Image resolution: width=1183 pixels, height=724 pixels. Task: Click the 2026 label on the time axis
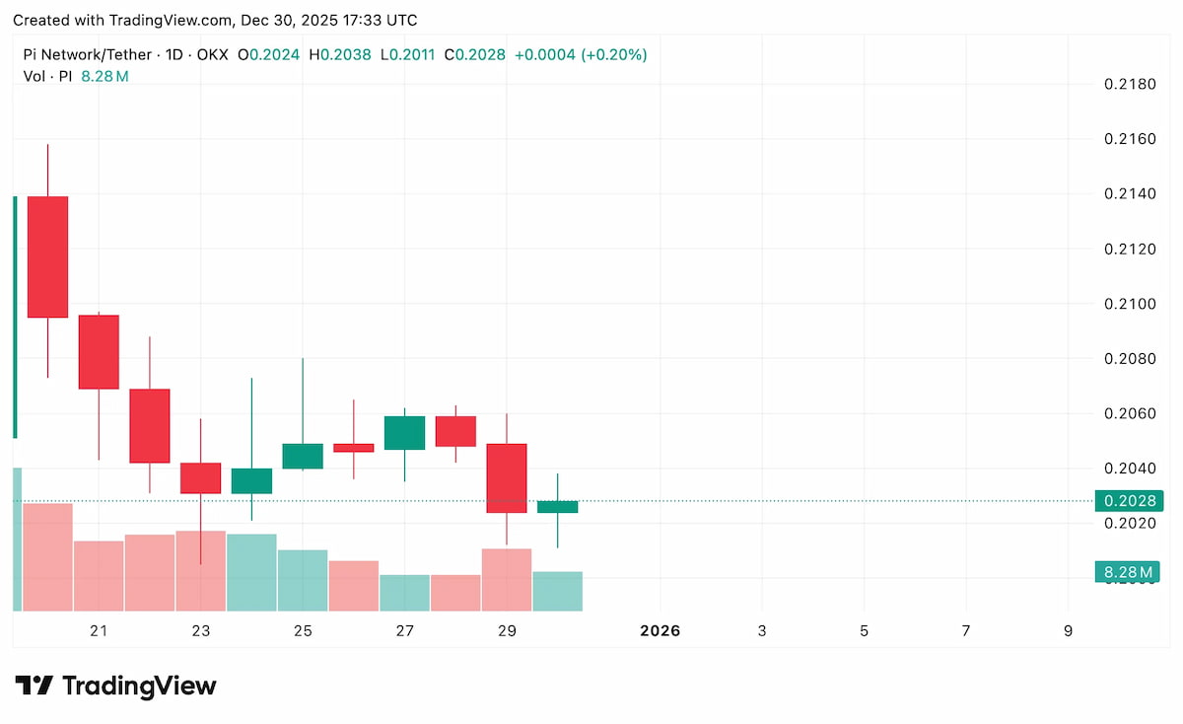660,631
